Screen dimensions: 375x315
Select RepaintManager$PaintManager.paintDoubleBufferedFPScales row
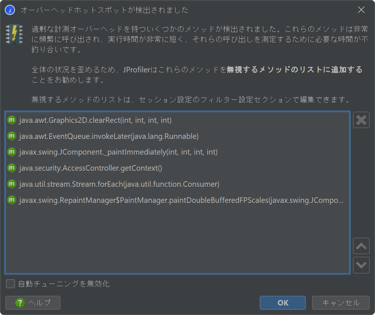click(177, 200)
